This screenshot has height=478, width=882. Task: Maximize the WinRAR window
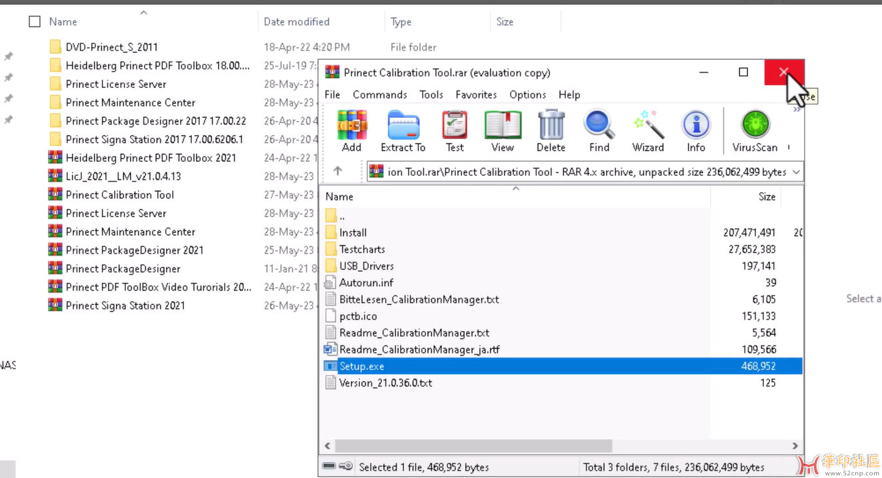[x=743, y=72]
